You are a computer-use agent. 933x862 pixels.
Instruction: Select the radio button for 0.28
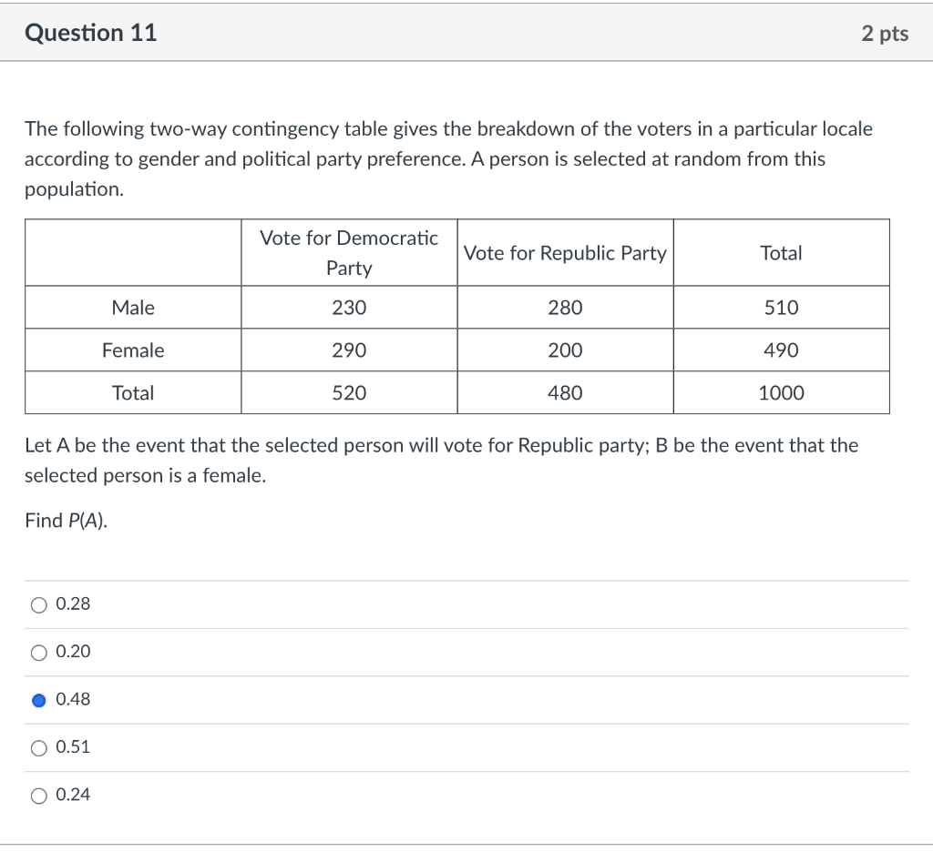pos(40,603)
